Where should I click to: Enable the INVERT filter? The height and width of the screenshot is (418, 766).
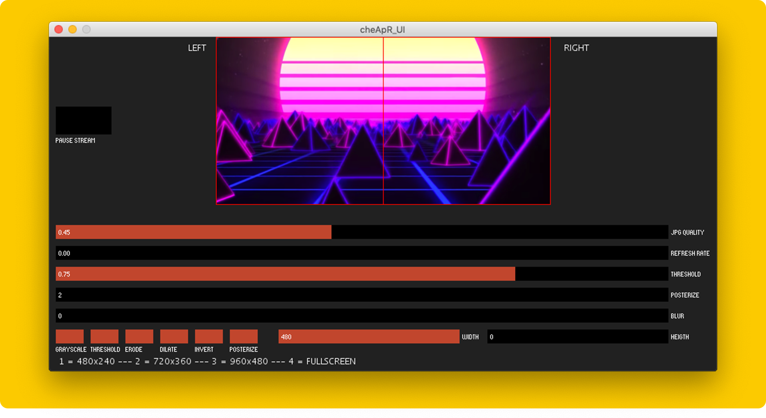[208, 336]
